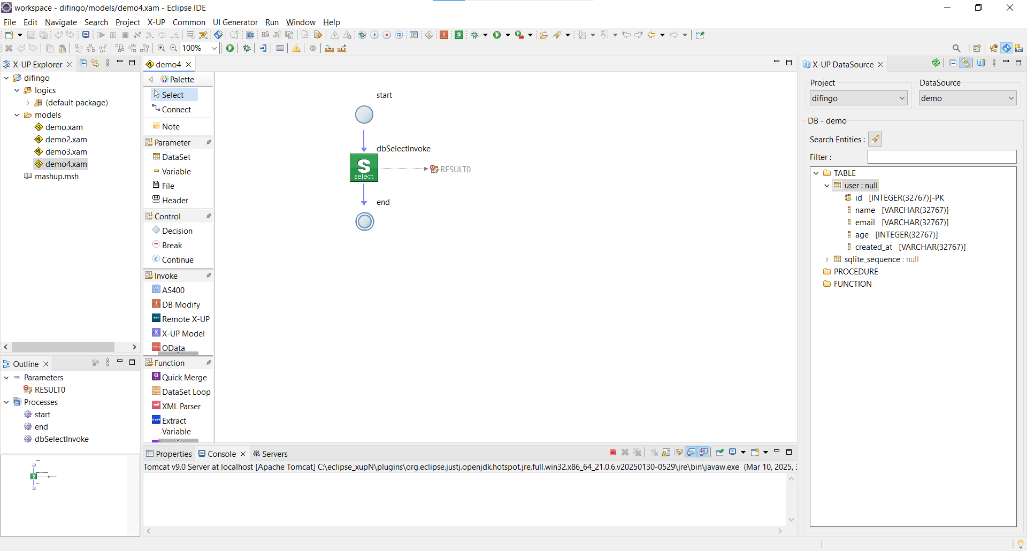This screenshot has width=1027, height=551.
Task: Choose the DataSet Loop function tool
Action: pyautogui.click(x=186, y=392)
